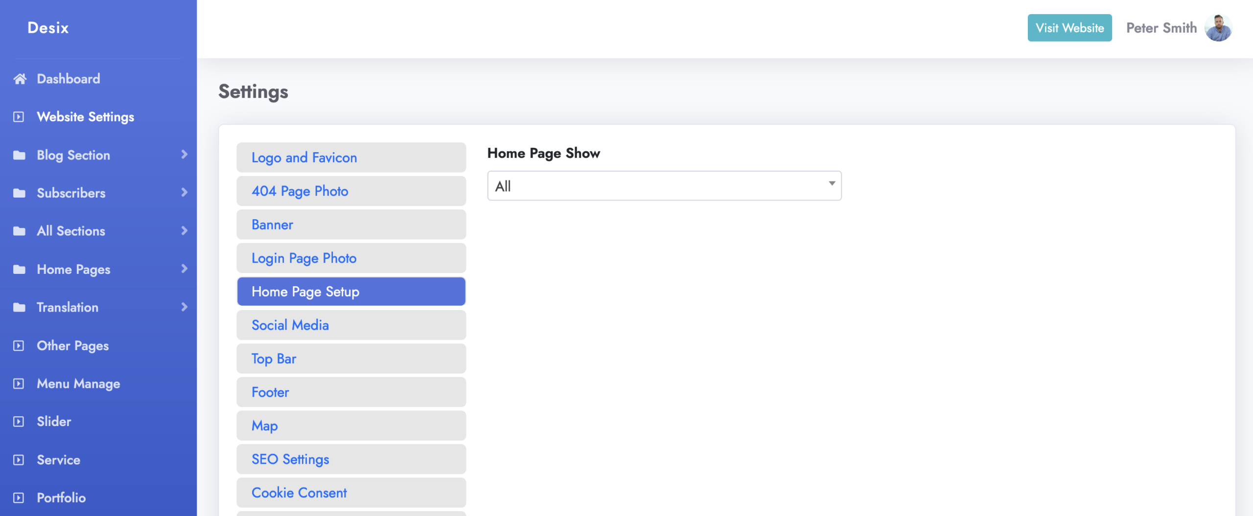Screen dimensions: 1253x516
Task: Click the Portfolio sidebar icon
Action: 19,498
